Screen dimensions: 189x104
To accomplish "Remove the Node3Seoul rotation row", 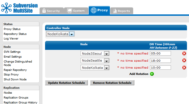I will pos(184,53).
